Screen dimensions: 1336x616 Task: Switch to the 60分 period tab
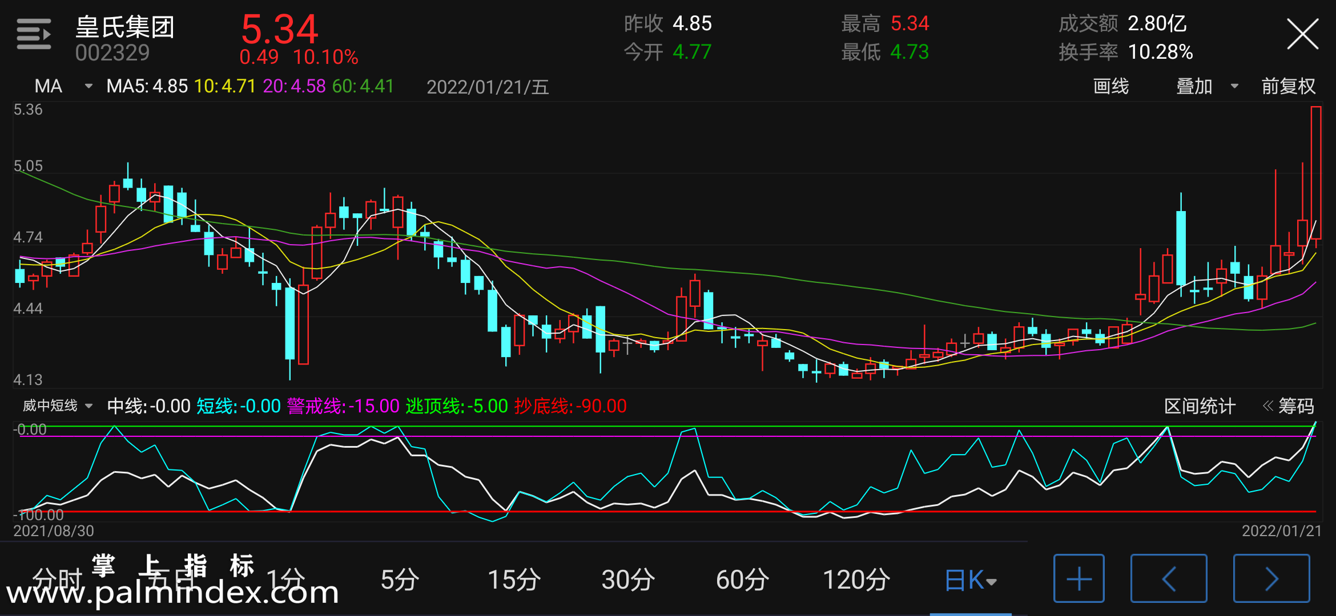click(742, 580)
